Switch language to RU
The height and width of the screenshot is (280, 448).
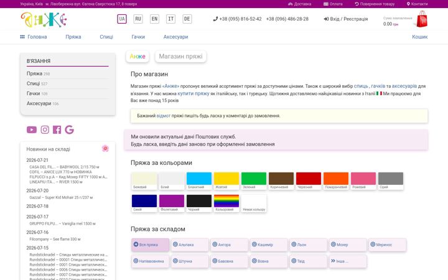[138, 19]
